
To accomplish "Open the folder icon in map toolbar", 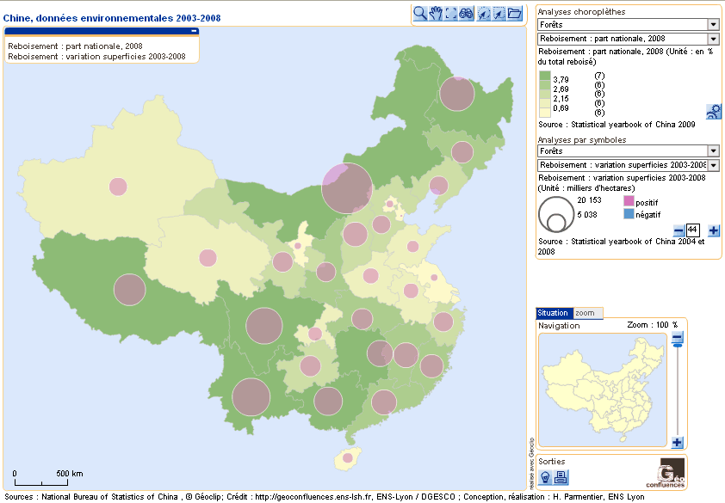I will tap(515, 13).
